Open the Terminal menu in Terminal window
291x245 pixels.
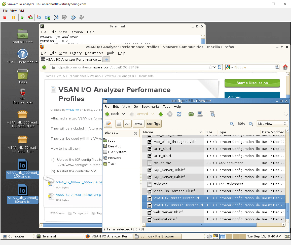(77, 32)
